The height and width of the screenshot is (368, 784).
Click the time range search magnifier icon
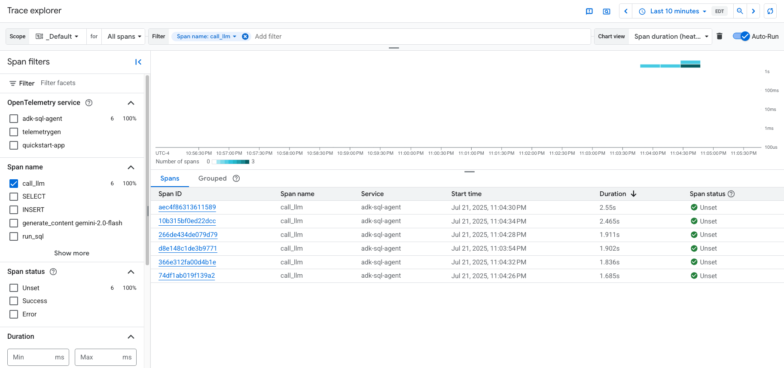click(740, 11)
